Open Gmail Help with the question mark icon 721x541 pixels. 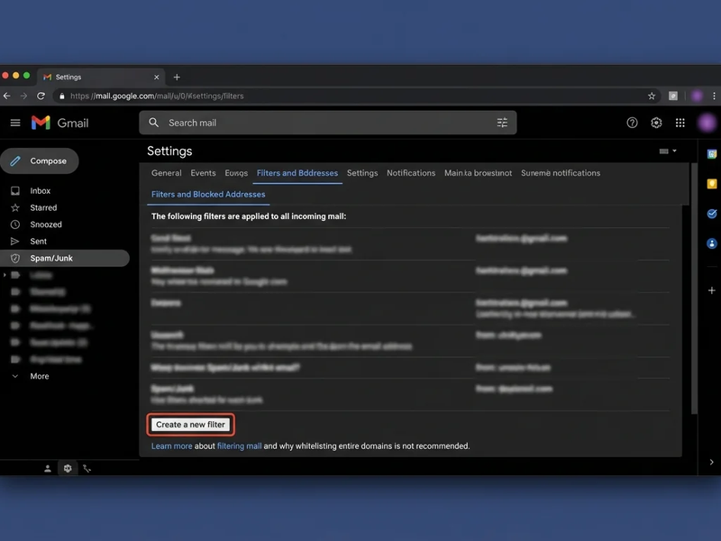pyautogui.click(x=631, y=122)
